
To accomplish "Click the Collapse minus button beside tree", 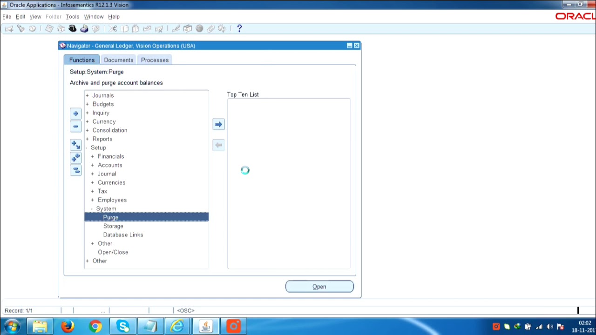I will pos(75,126).
